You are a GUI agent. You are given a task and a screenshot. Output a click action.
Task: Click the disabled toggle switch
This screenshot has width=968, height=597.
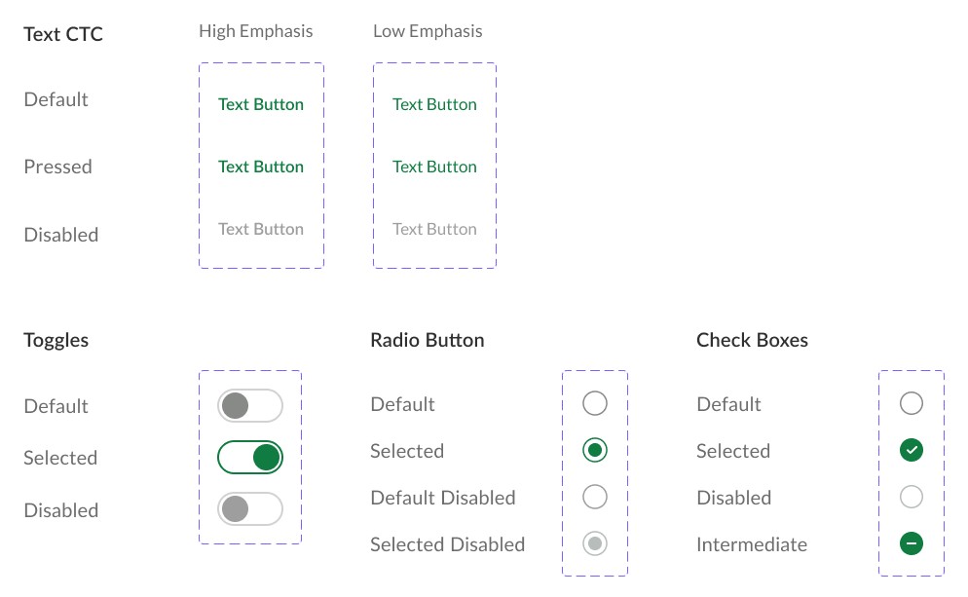click(x=250, y=508)
